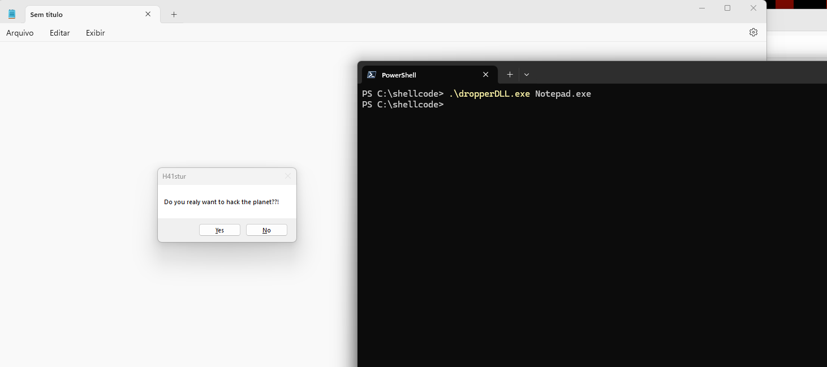Viewport: 827px width, 367px height.
Task: Maximize the Notepad window
Action: 727,8
